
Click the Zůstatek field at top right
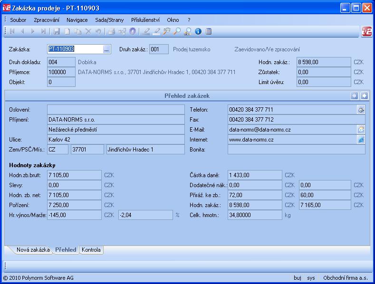pos(324,72)
